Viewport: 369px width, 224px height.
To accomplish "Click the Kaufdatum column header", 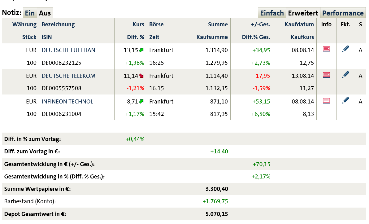I will tap(299, 24).
